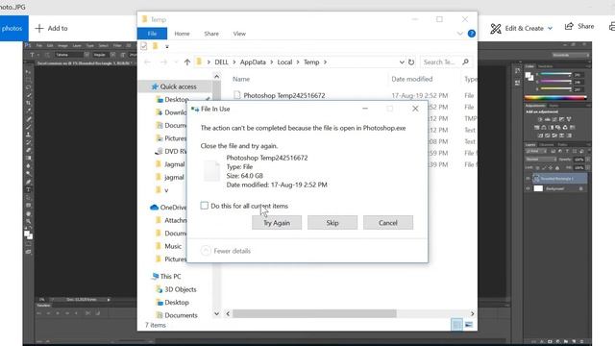Select the Brush tool in Photoshop
This screenshot has height=346, width=615.
[28, 127]
